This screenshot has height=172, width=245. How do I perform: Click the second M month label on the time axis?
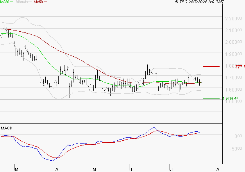(94, 170)
